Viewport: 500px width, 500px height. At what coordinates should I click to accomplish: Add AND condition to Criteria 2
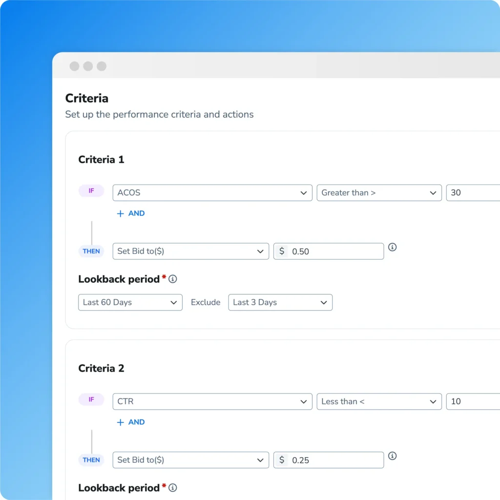point(131,422)
